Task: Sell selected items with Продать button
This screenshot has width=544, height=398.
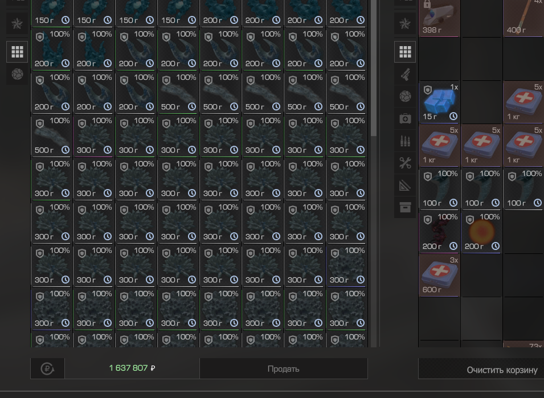Action: coord(284,368)
